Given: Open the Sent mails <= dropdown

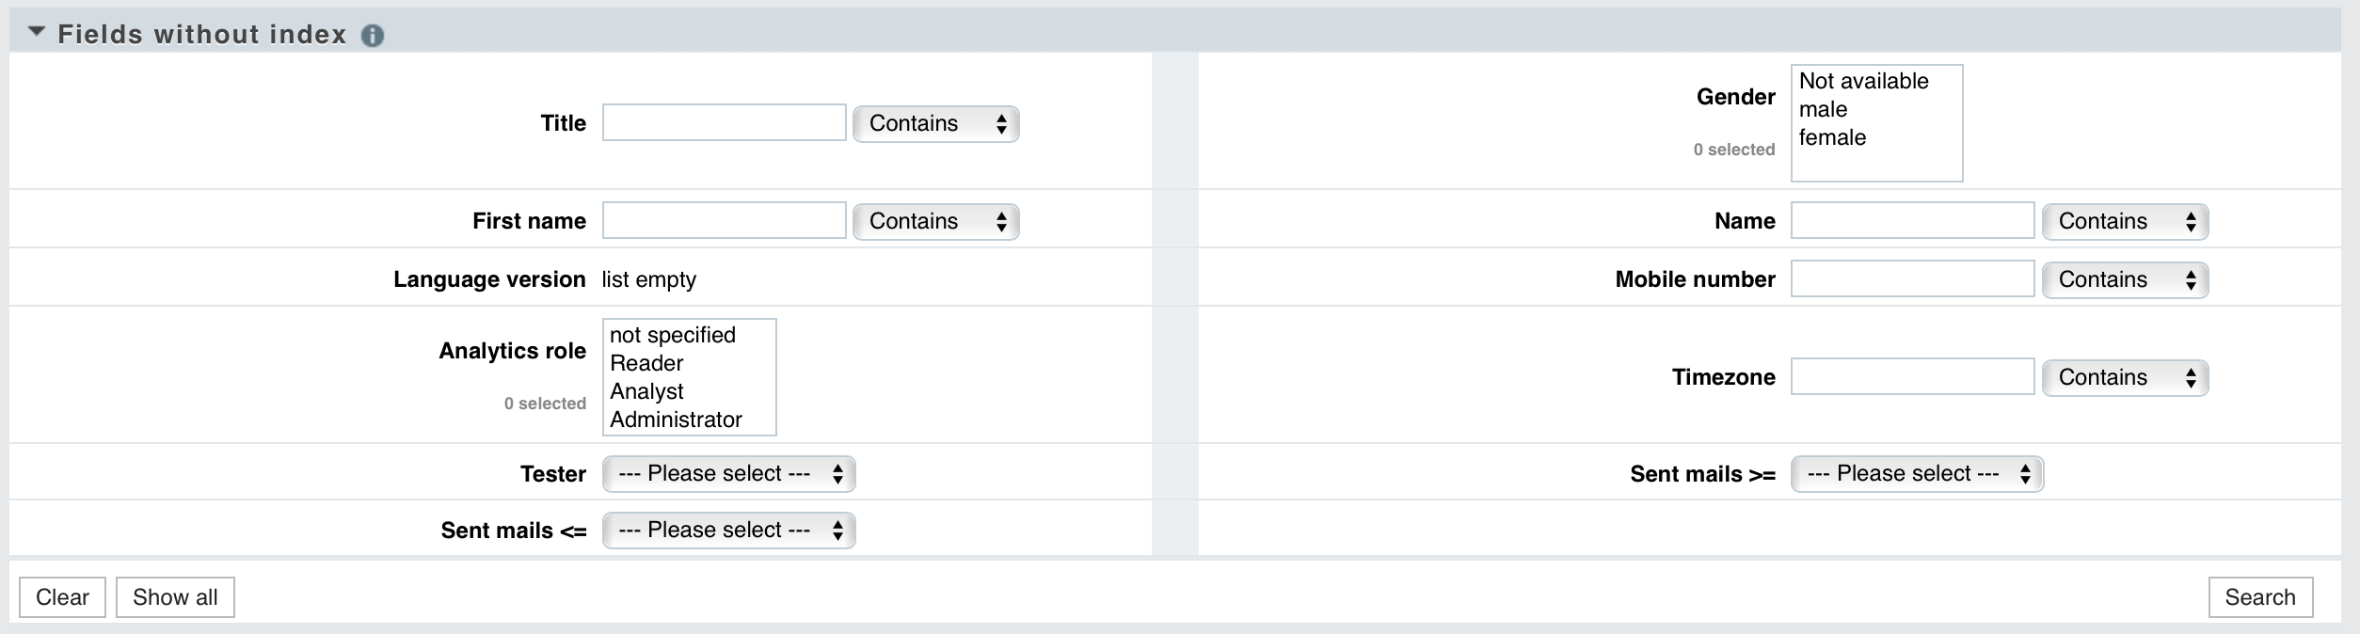Looking at the screenshot, I should tap(728, 530).
